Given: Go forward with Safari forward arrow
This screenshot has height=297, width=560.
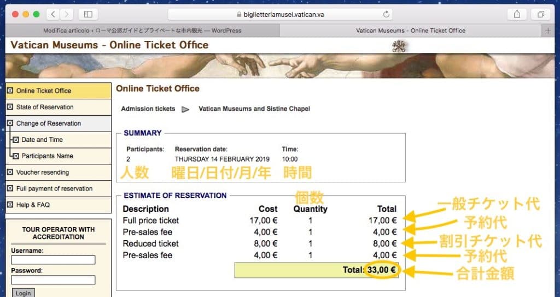Looking at the screenshot, I should point(66,14).
